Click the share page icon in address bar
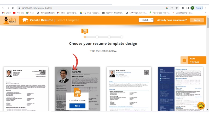 point(172,8)
